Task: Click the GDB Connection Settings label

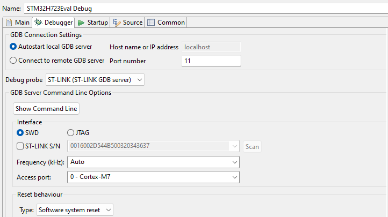Action: point(46,35)
